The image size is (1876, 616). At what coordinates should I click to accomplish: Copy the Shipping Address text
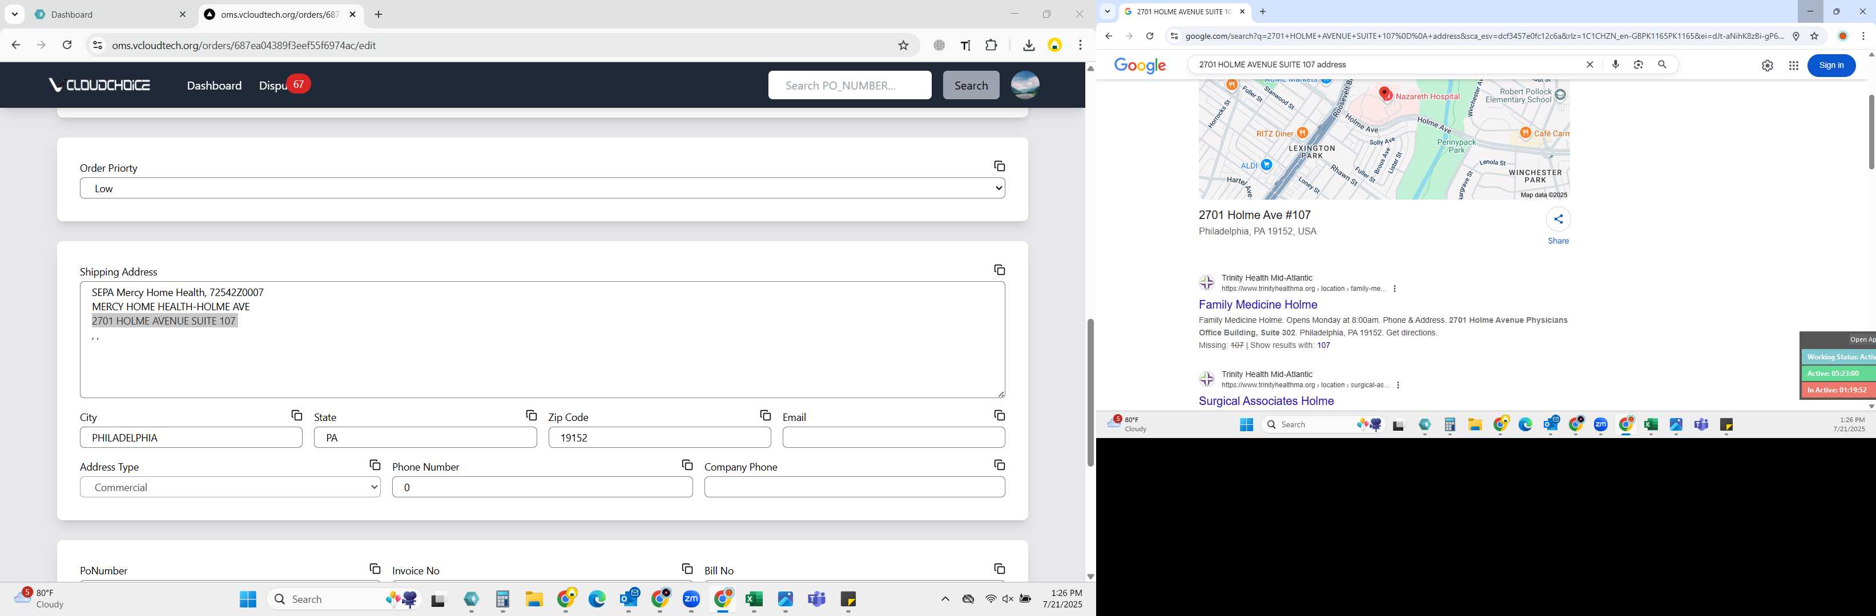click(x=999, y=270)
